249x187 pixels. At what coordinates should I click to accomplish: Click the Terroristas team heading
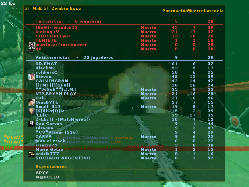48,21
